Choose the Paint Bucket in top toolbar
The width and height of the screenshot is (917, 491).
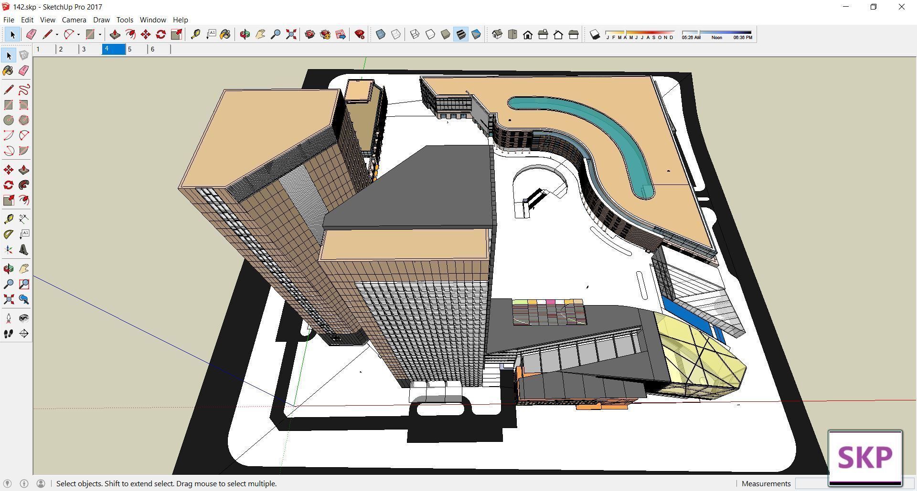225,34
